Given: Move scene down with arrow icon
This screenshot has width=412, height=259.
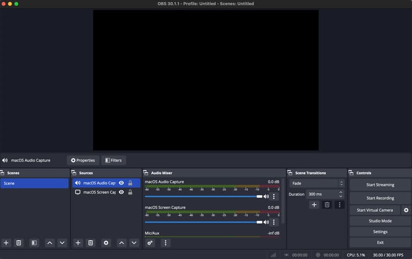Looking at the screenshot, I should [62, 243].
